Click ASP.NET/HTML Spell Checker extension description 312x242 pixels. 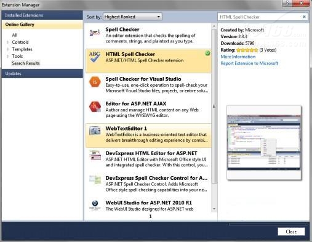[145, 60]
